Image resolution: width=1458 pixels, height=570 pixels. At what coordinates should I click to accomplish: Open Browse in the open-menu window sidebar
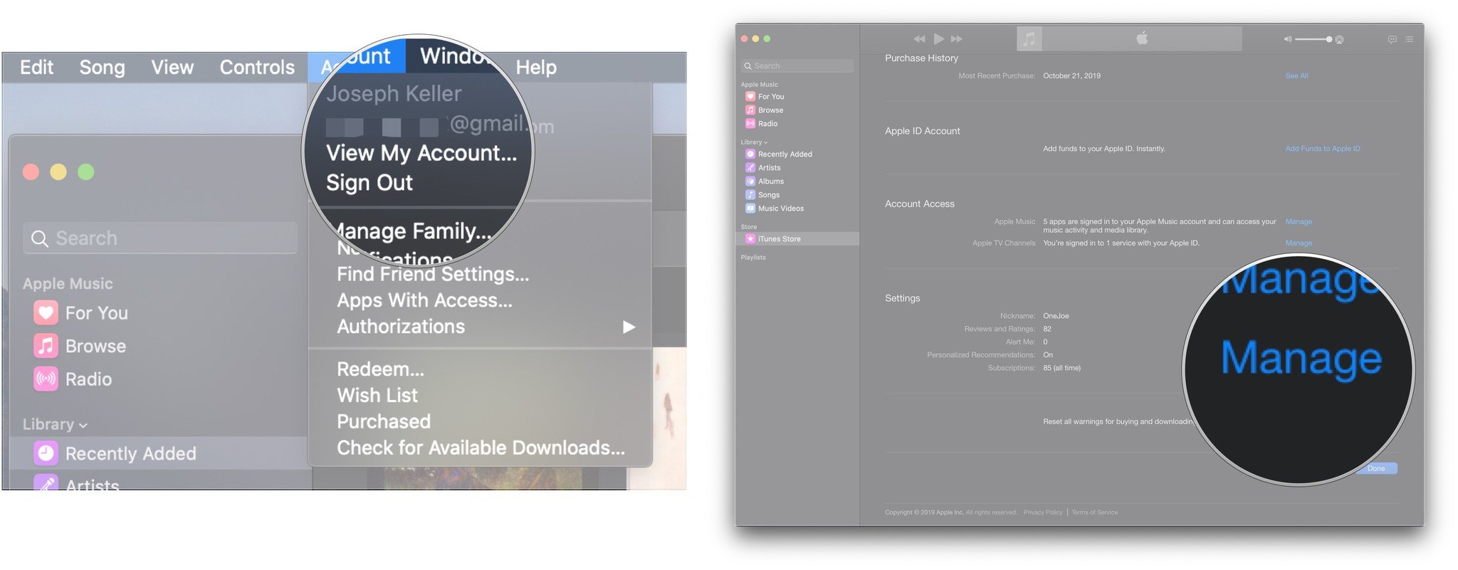80,347
